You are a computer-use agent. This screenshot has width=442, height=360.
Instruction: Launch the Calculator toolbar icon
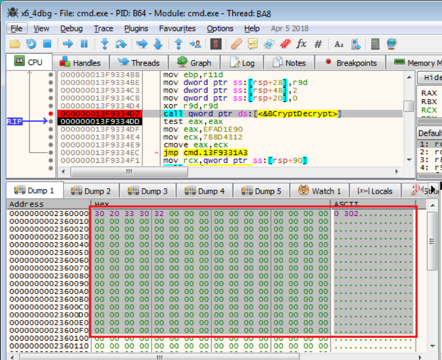click(x=376, y=44)
